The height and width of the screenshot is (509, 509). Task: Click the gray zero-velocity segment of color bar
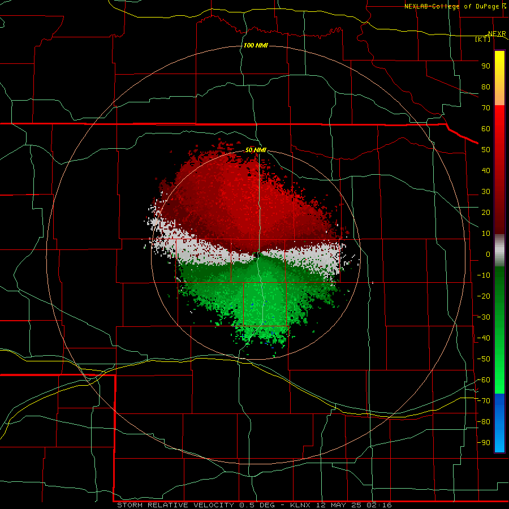tap(499, 251)
